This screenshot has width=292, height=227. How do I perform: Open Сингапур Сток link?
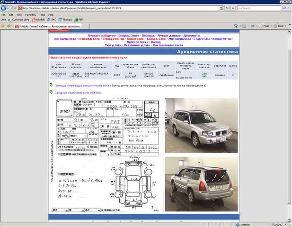point(89,39)
